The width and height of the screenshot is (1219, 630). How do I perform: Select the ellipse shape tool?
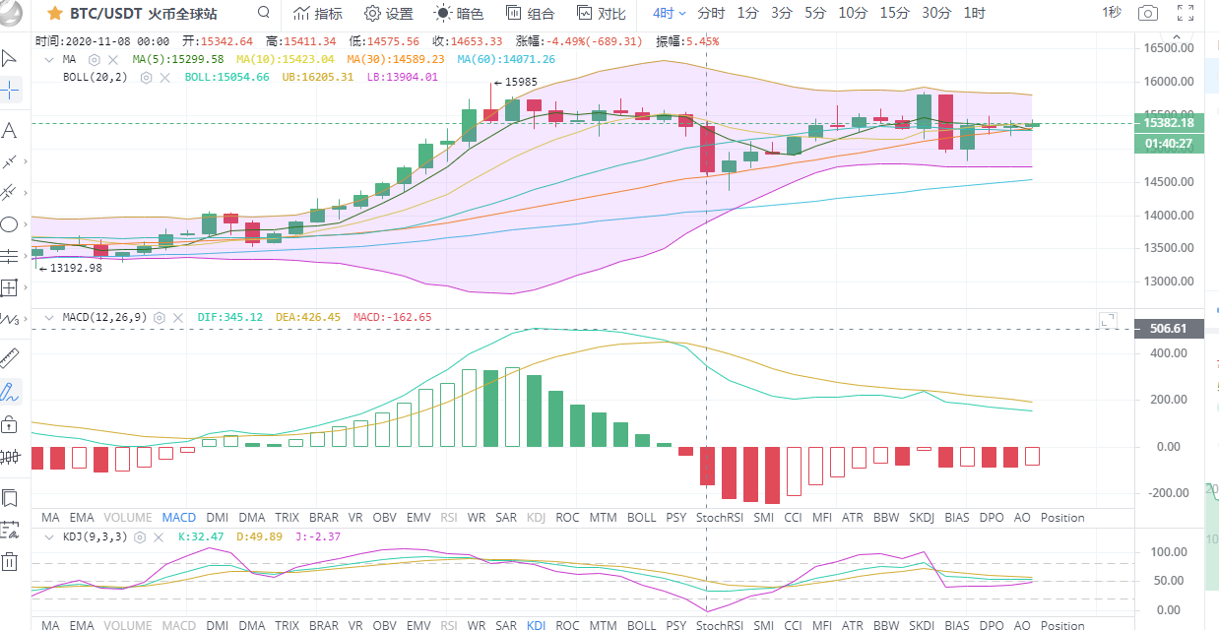point(9,224)
